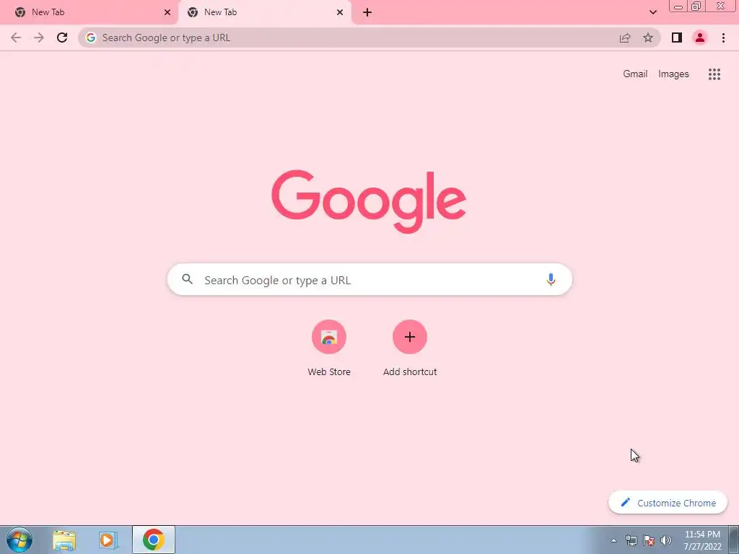Screen dimensions: 739x554
Task: Click Customize Chrome button
Action: point(668,503)
